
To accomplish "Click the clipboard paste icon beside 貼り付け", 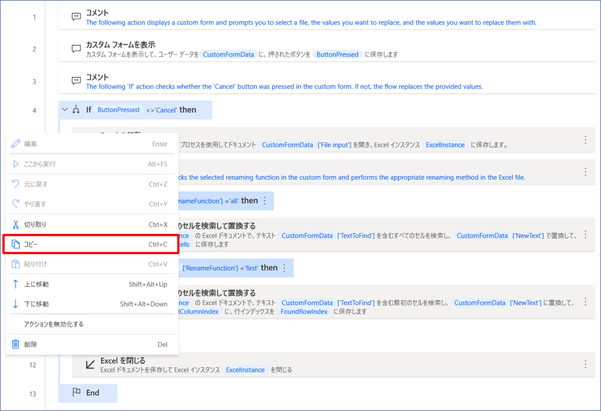I will point(16,264).
